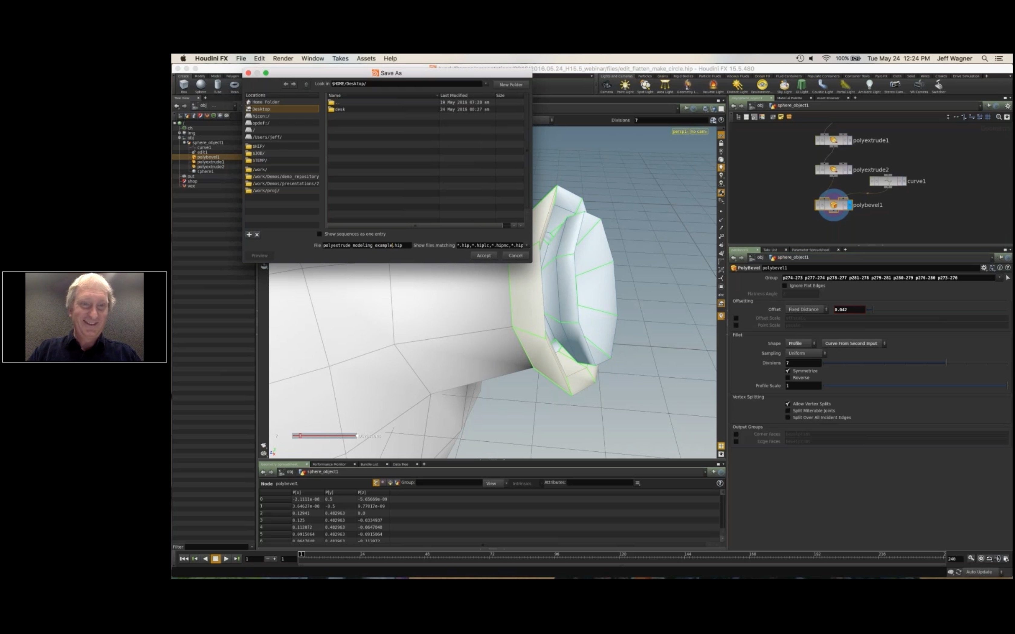Open the Assets menu
The image size is (1015, 634).
(x=366, y=58)
